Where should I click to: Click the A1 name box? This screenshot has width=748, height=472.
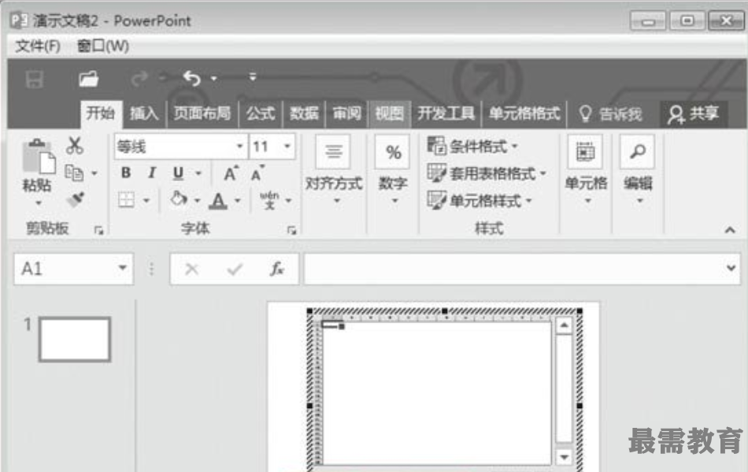point(65,269)
